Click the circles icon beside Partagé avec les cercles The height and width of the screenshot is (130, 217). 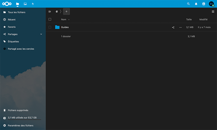[5, 49]
